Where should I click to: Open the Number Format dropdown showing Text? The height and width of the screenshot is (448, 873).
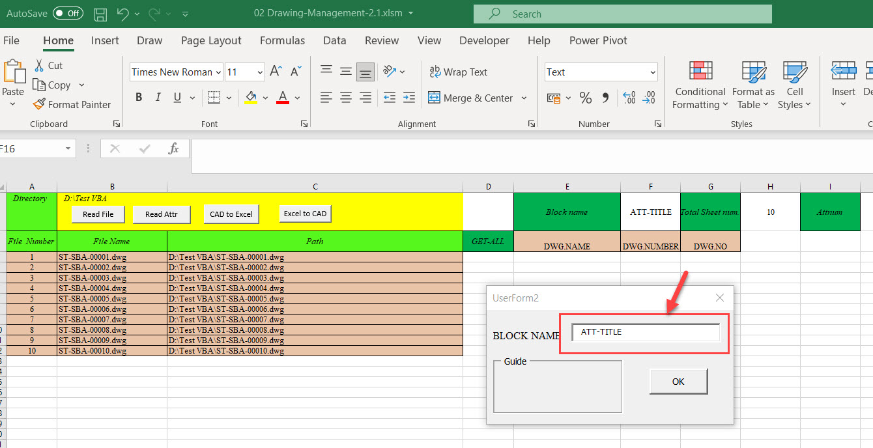(x=652, y=72)
